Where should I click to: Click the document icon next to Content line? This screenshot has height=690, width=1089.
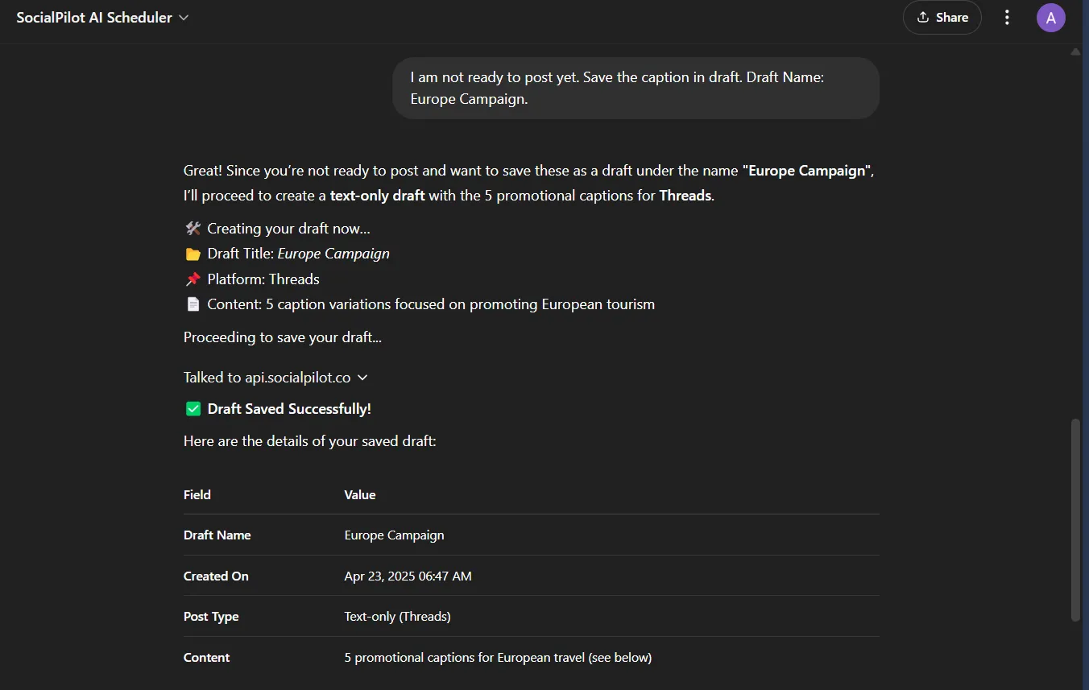click(x=192, y=304)
